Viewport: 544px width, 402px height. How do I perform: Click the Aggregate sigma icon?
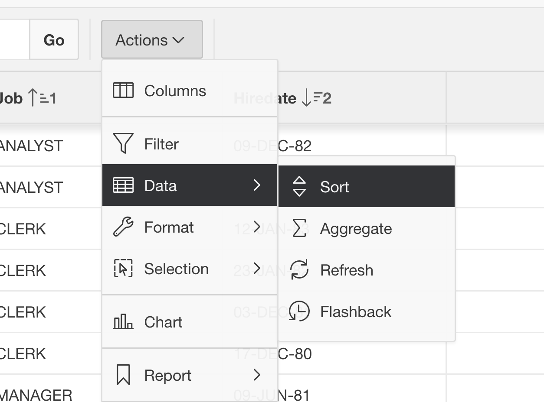[x=299, y=228]
